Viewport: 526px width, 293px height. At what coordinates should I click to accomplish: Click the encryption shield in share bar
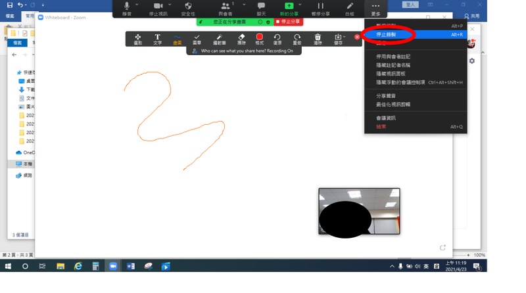(268, 22)
